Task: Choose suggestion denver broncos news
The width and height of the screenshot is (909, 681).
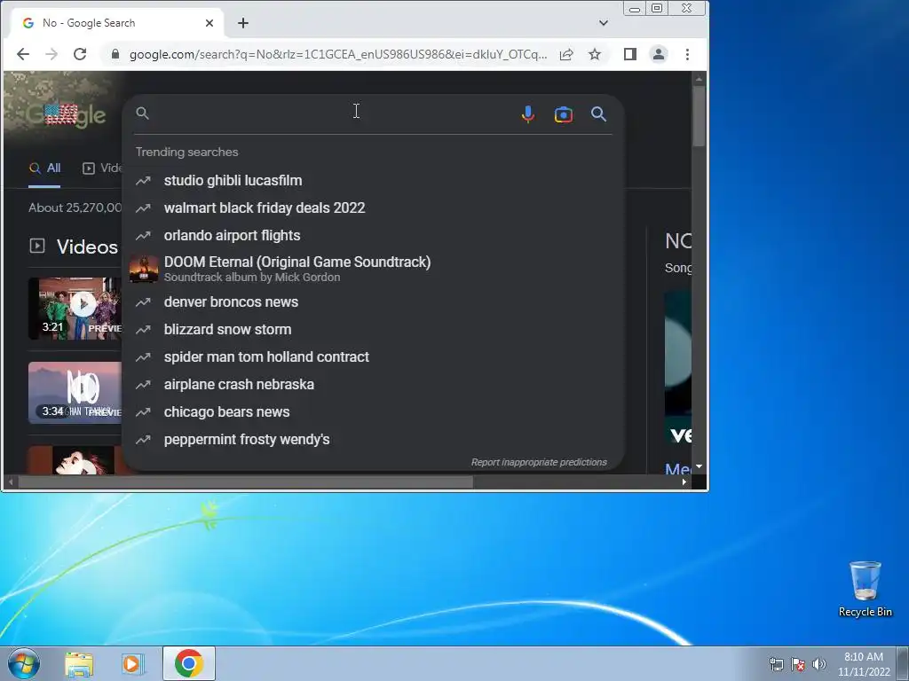Action: click(373, 302)
